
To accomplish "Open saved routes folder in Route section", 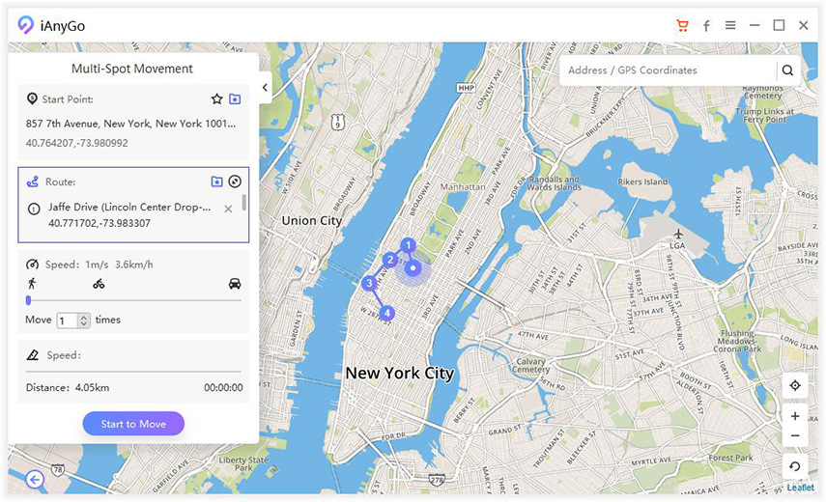I will (x=216, y=181).
